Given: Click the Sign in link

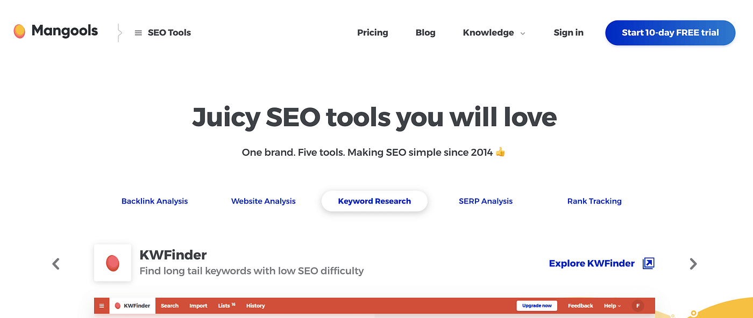Looking at the screenshot, I should (569, 33).
